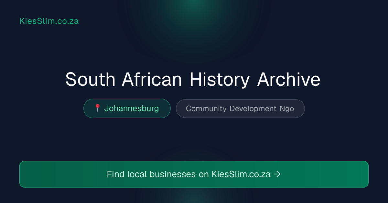The width and height of the screenshot is (388, 203).
Task: Click the word Development in the grey tag
Action: pyautogui.click(x=253, y=109)
